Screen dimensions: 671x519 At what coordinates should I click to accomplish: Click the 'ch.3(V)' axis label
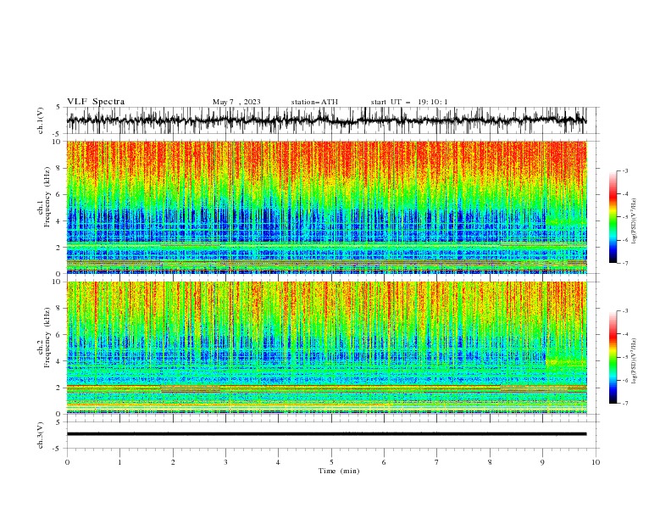[x=41, y=435]
